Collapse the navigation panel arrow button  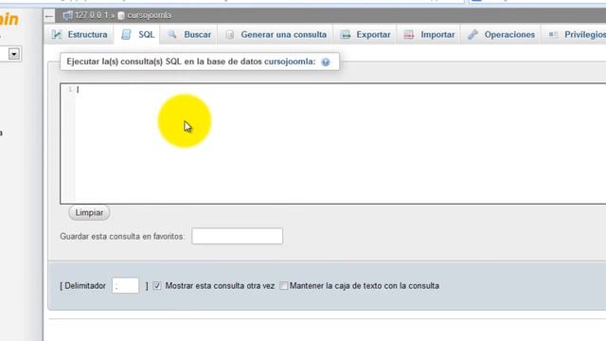49,16
